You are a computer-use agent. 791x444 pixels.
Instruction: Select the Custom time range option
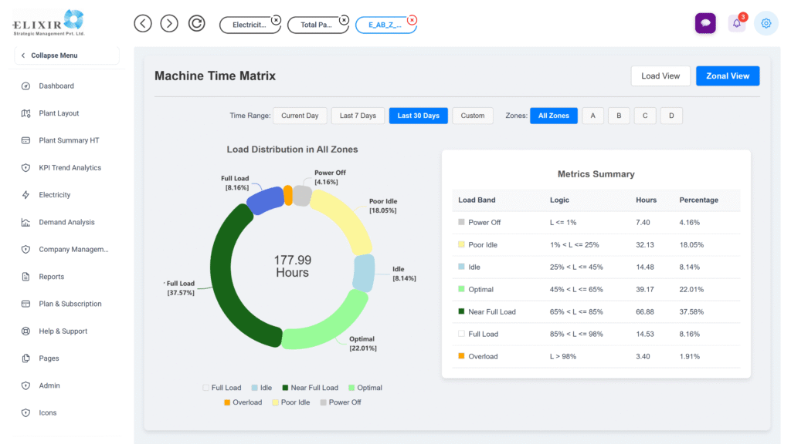coord(472,116)
